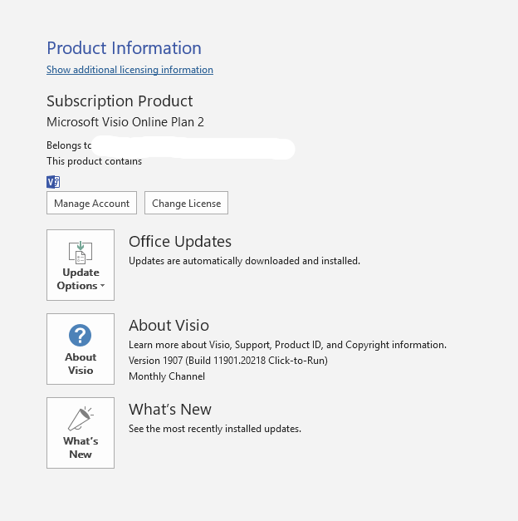This screenshot has height=521, width=518.
Task: Select 'Version 1907 (Build 11901.20218 Click-to-Run)' text
Action: pos(228,361)
